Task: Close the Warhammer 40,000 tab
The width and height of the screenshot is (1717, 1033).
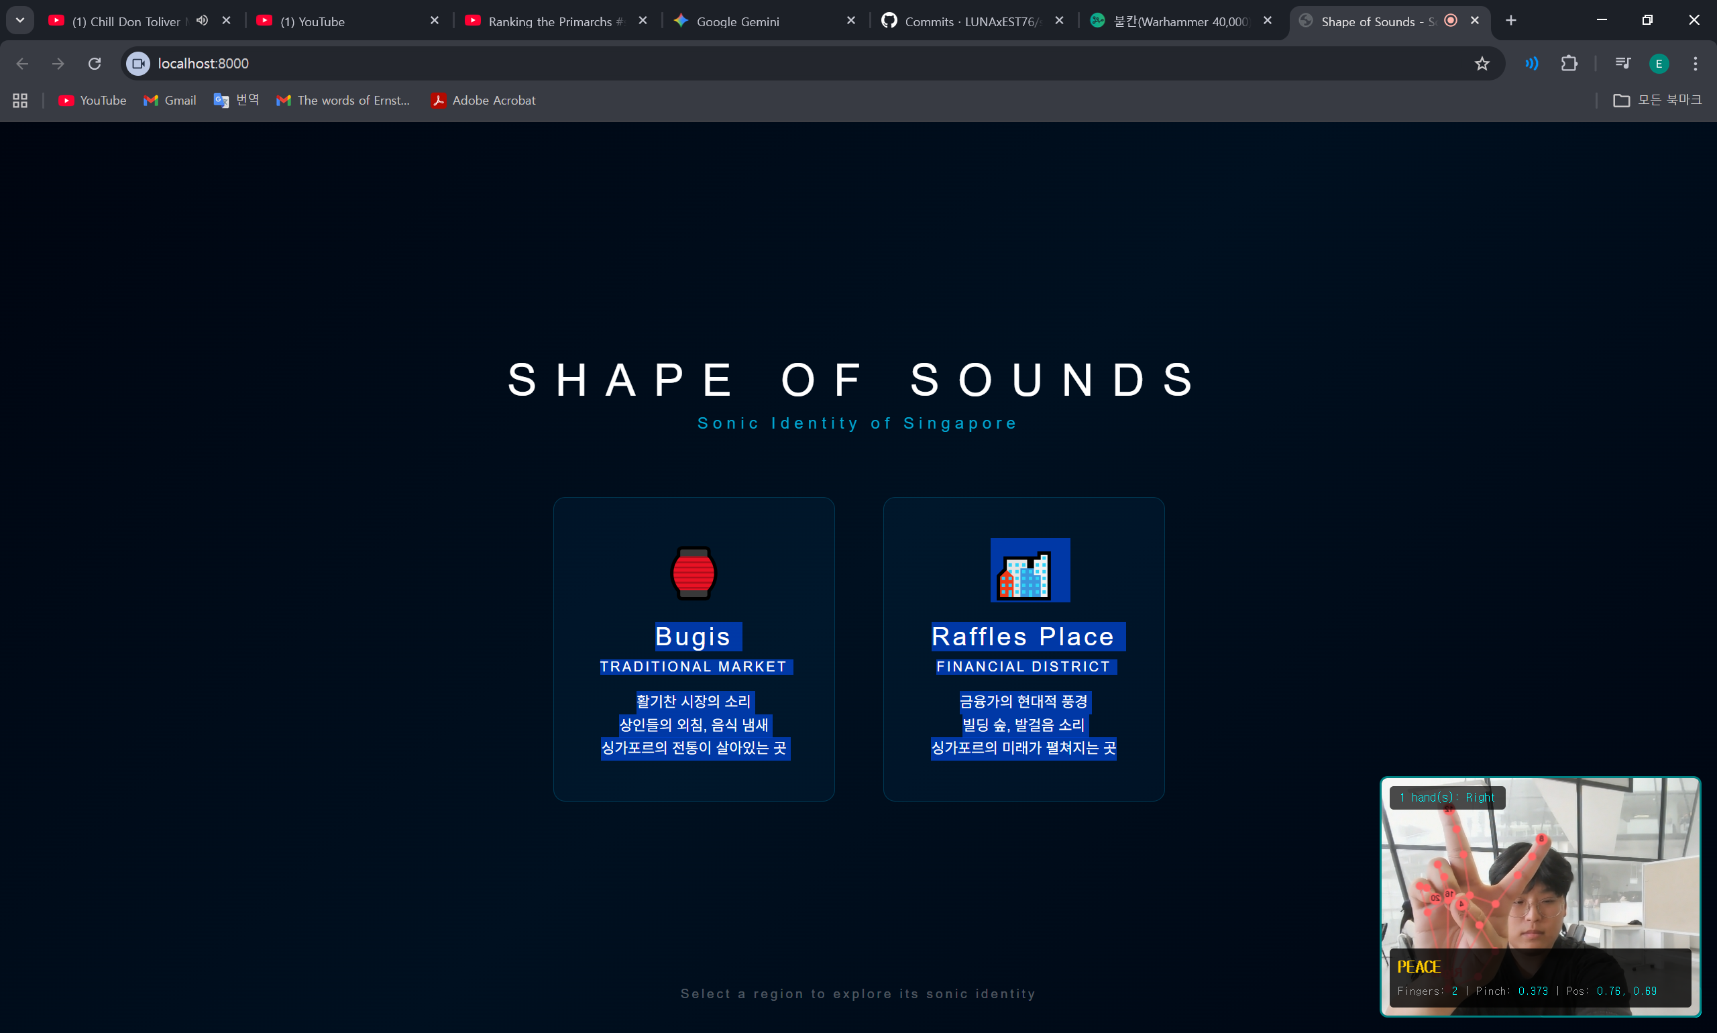Action: coord(1268,21)
